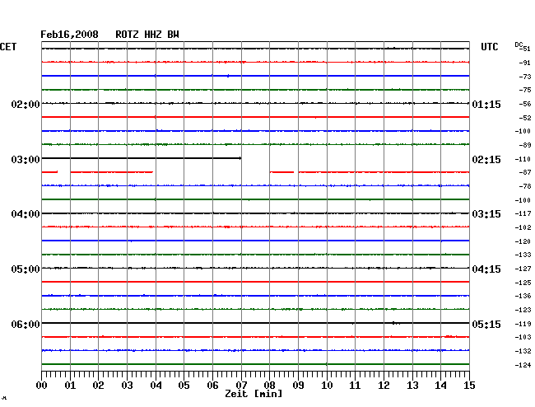535x407 pixels.
Task: Click minute tick label 09
Action: [298, 385]
